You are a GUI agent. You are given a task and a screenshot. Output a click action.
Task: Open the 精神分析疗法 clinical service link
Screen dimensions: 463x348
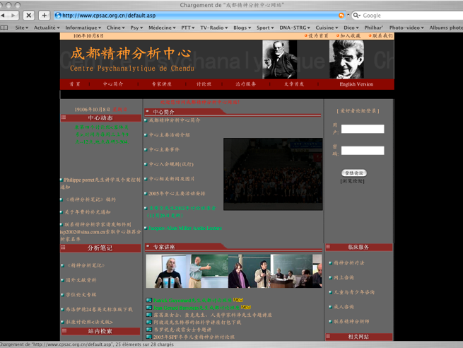(x=349, y=263)
